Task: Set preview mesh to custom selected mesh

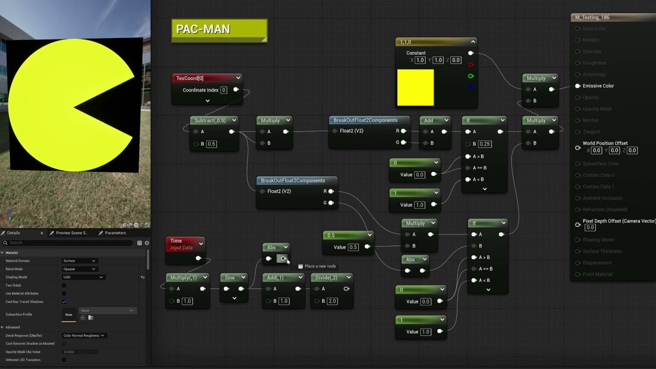Action: coord(147,225)
